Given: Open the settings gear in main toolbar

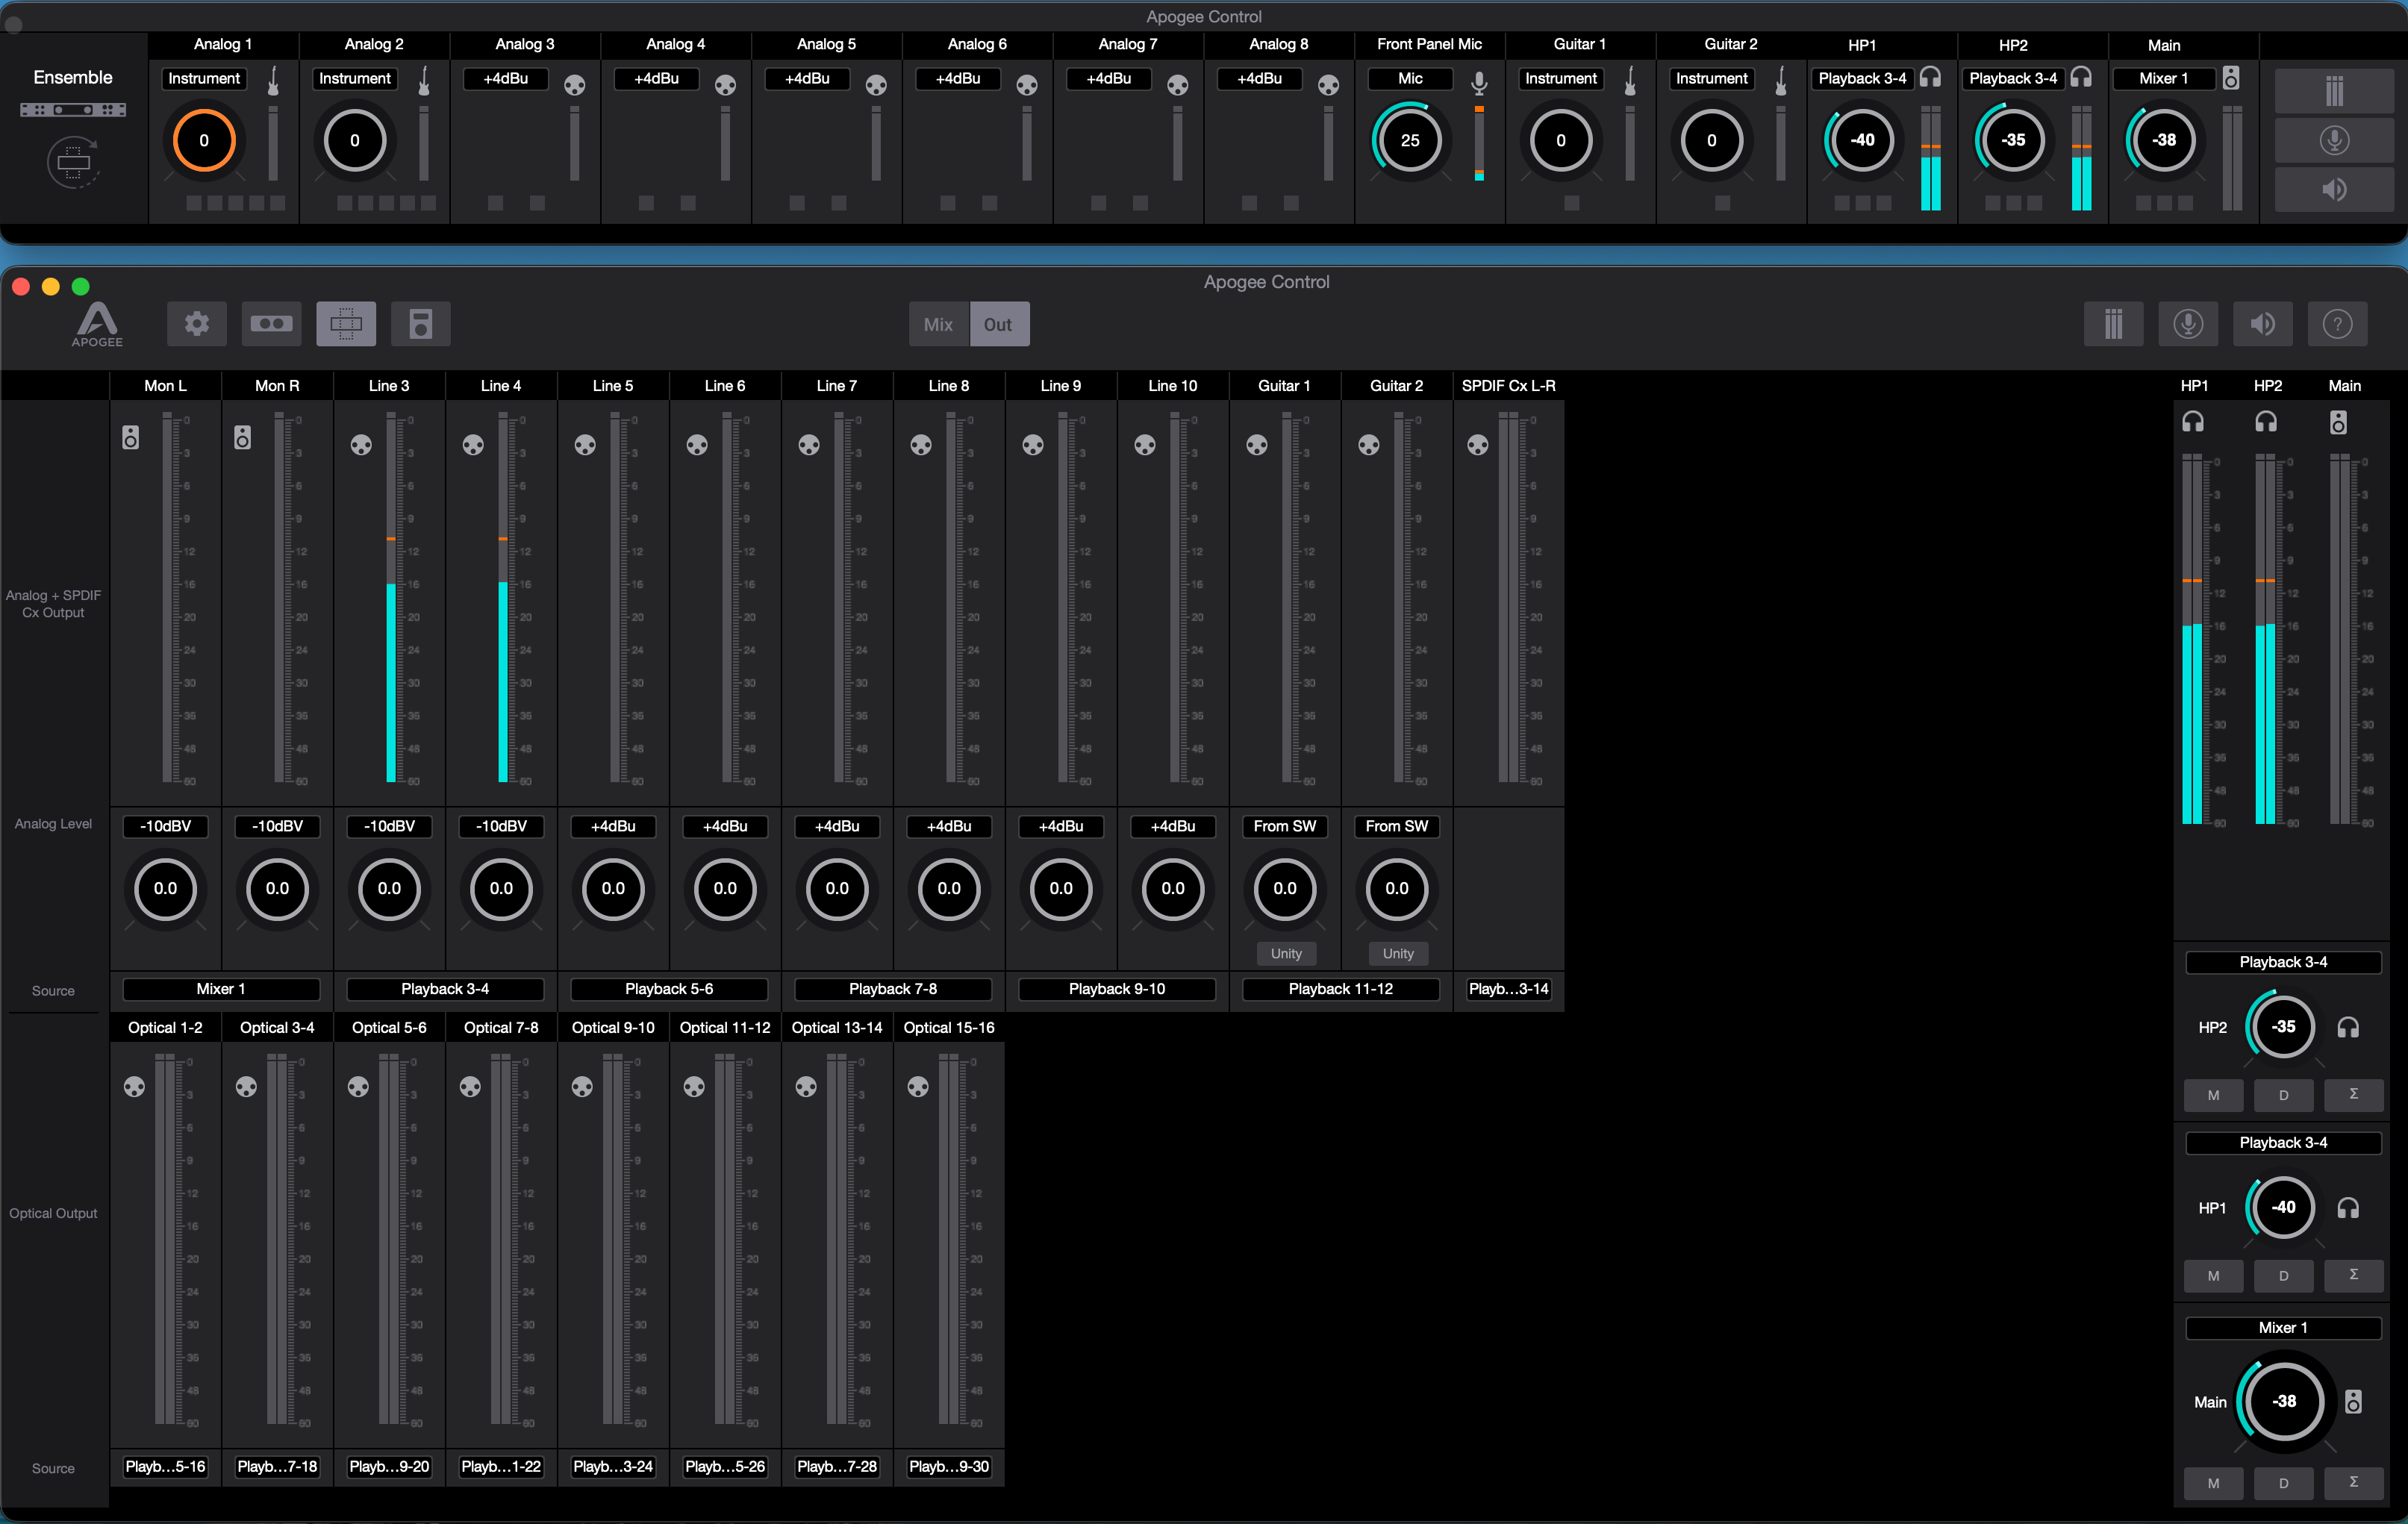Looking at the screenshot, I should tap(197, 324).
